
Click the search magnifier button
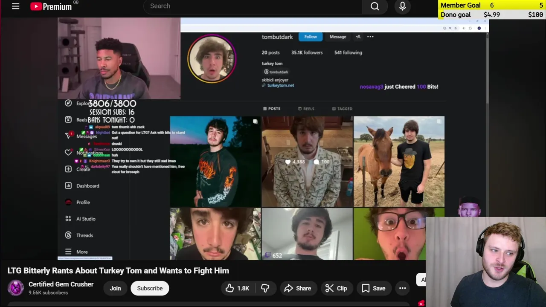tap(375, 6)
